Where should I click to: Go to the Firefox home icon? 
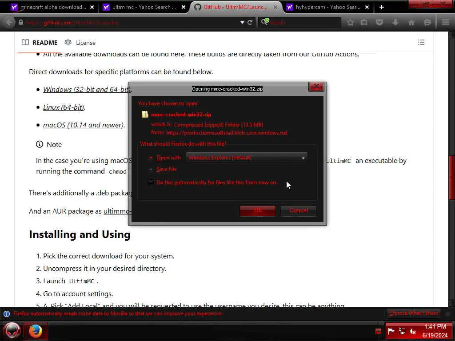411,22
